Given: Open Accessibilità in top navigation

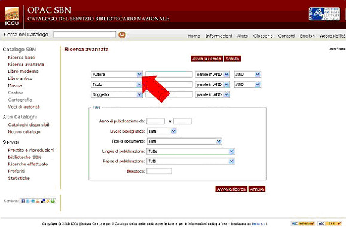Looking at the screenshot, I should tap(333, 36).
